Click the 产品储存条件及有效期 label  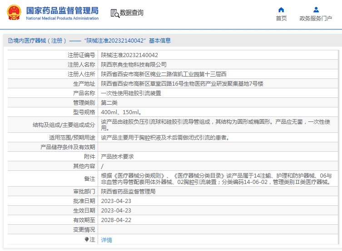68,147
